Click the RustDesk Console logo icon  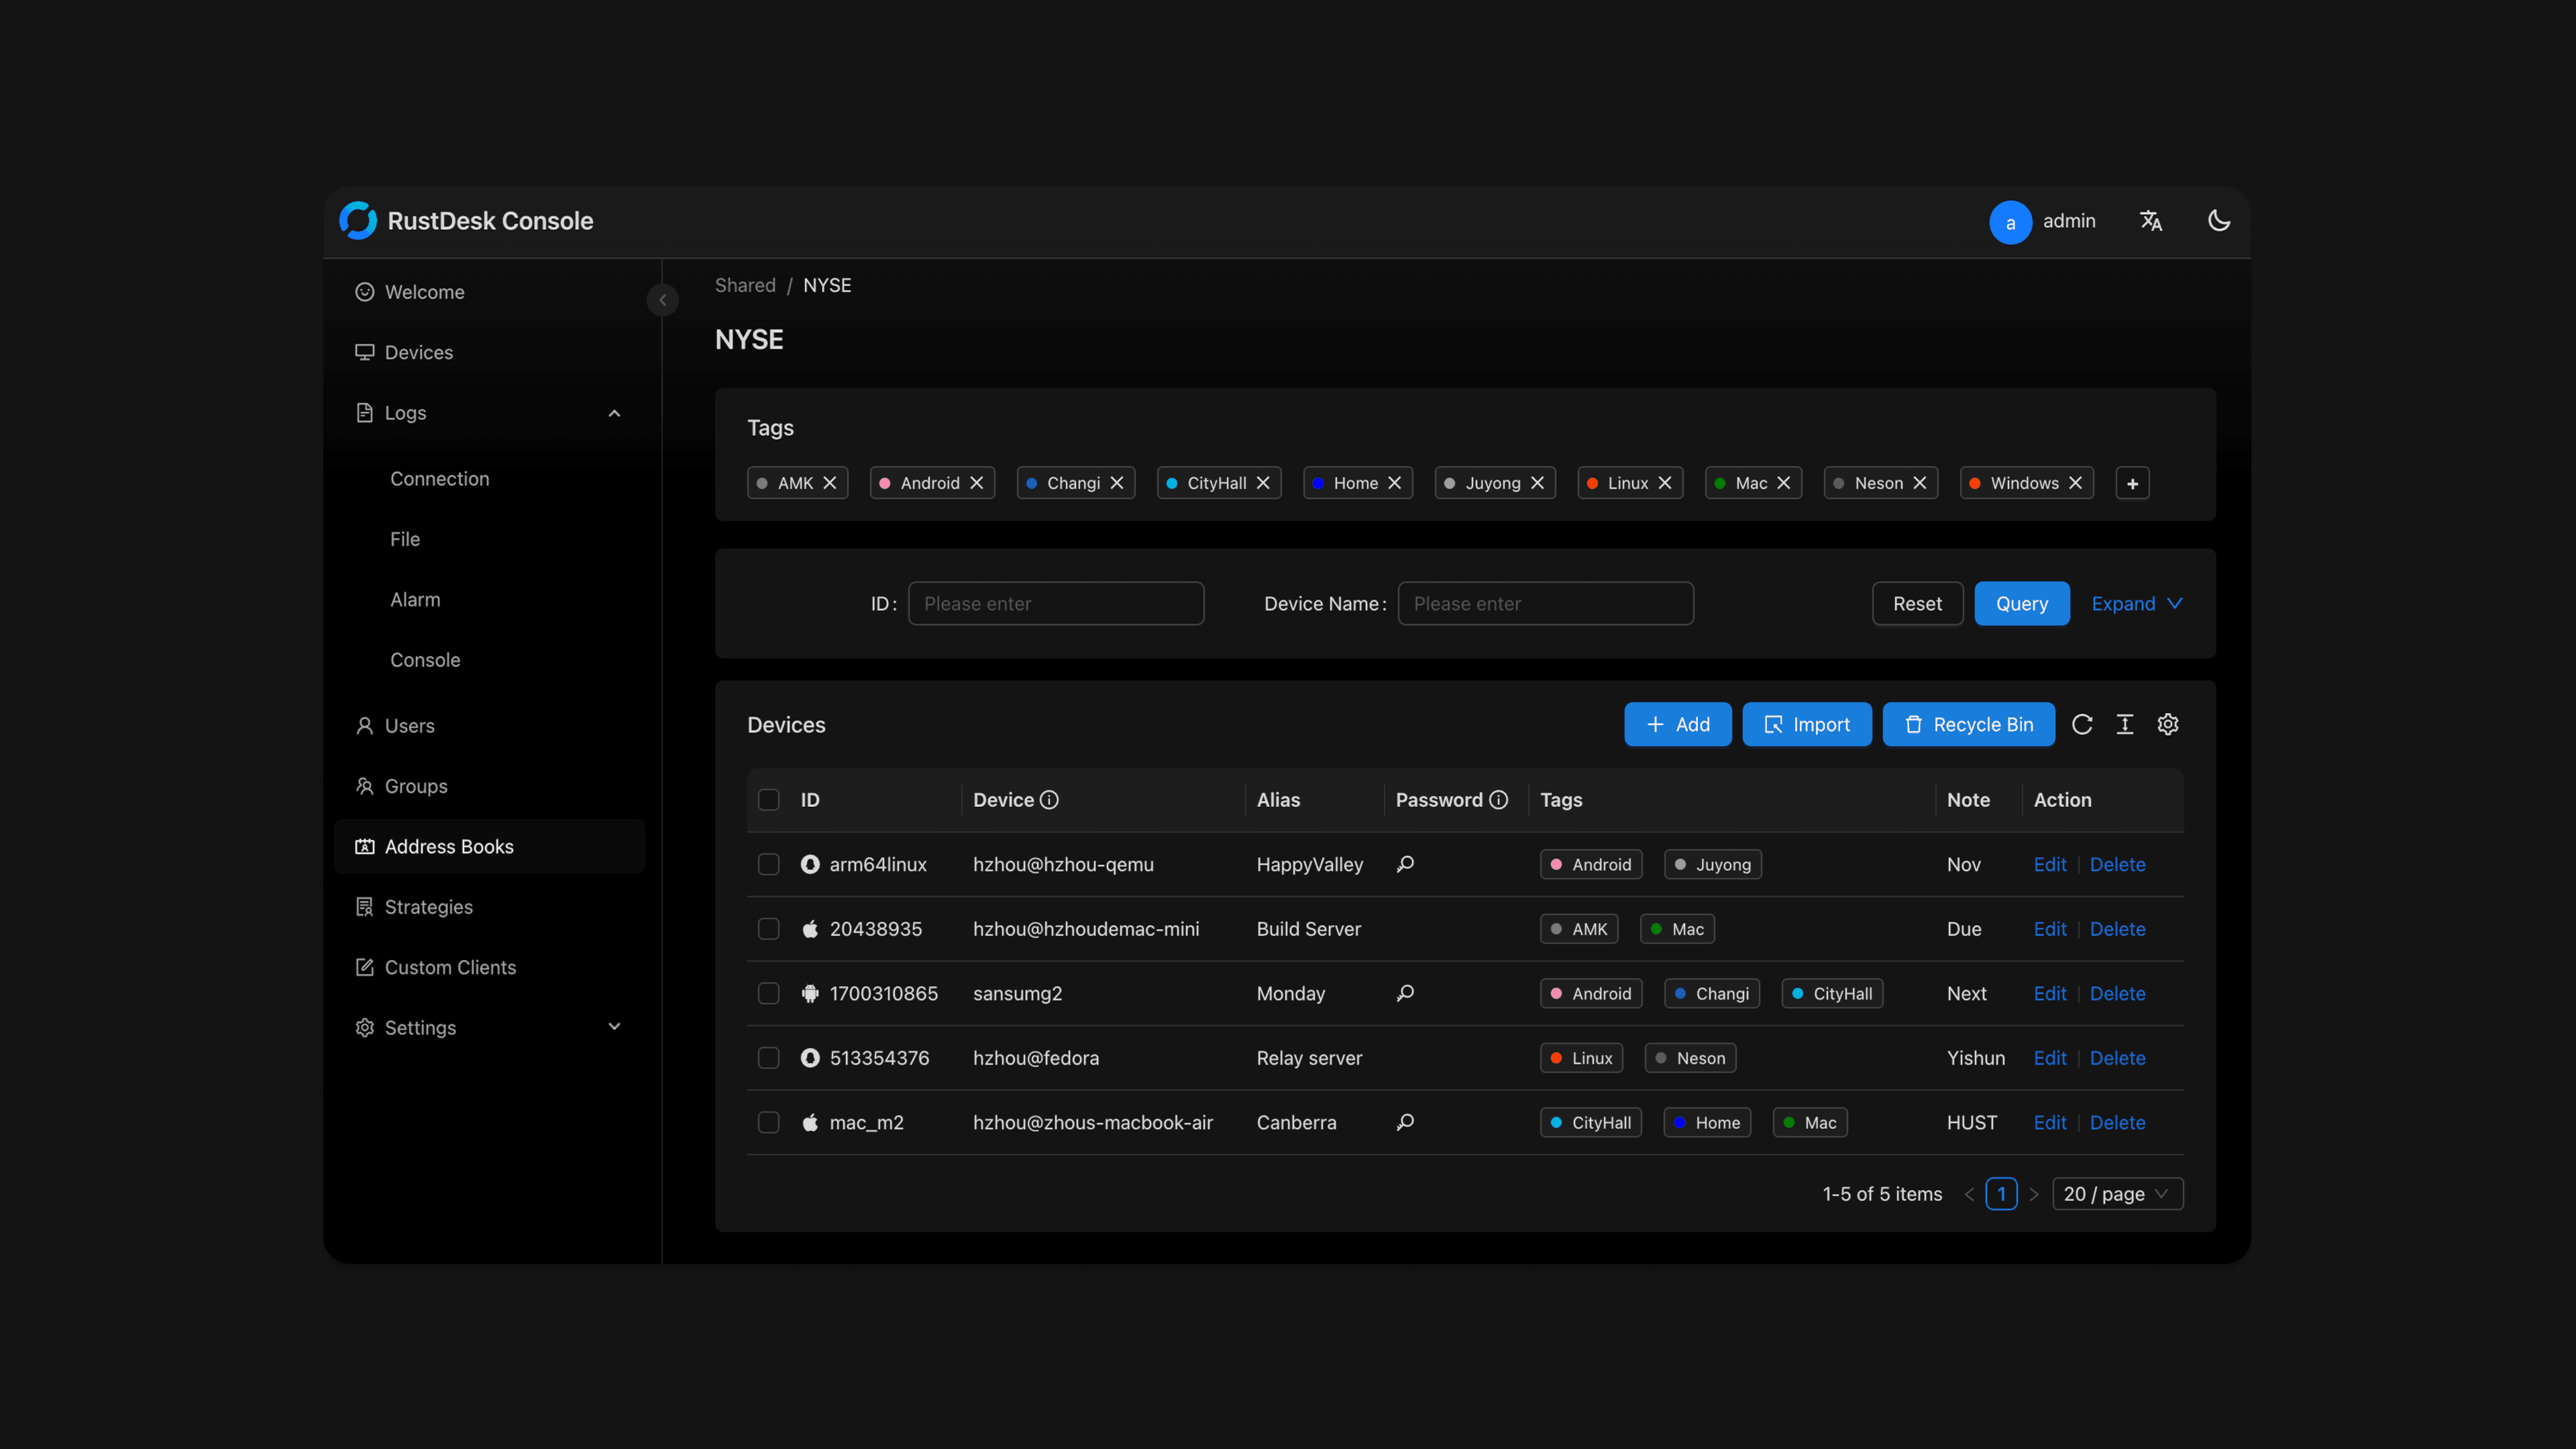pos(358,221)
